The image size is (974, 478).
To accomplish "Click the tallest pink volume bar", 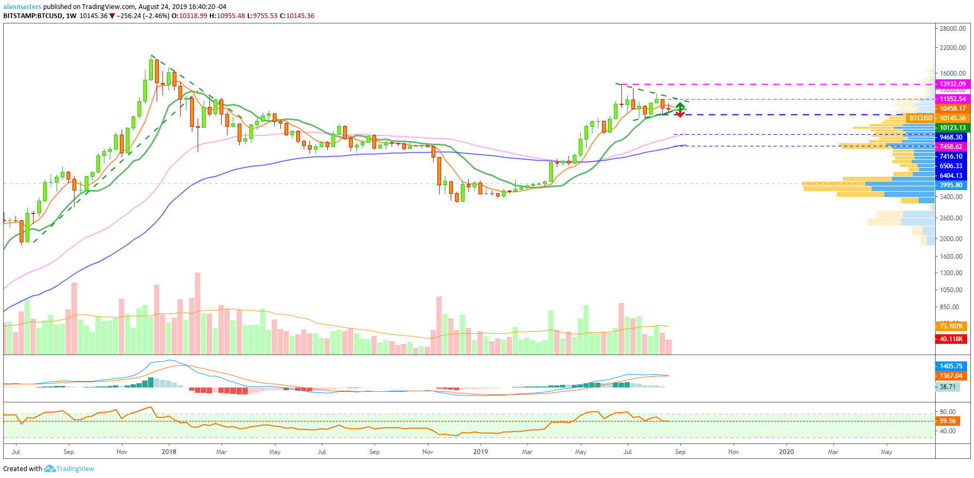I will point(198,314).
